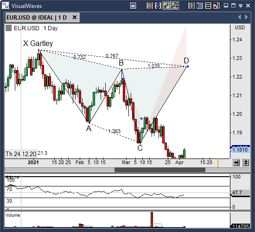Click the vertical auto-scale arrows button
The image size is (255, 232).
(x=246, y=163)
